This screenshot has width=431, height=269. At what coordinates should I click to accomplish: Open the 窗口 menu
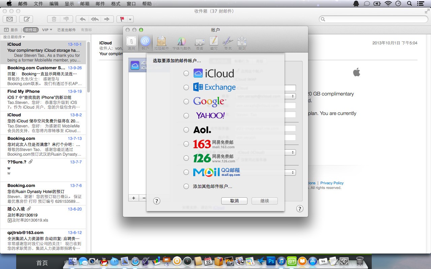point(131,4)
